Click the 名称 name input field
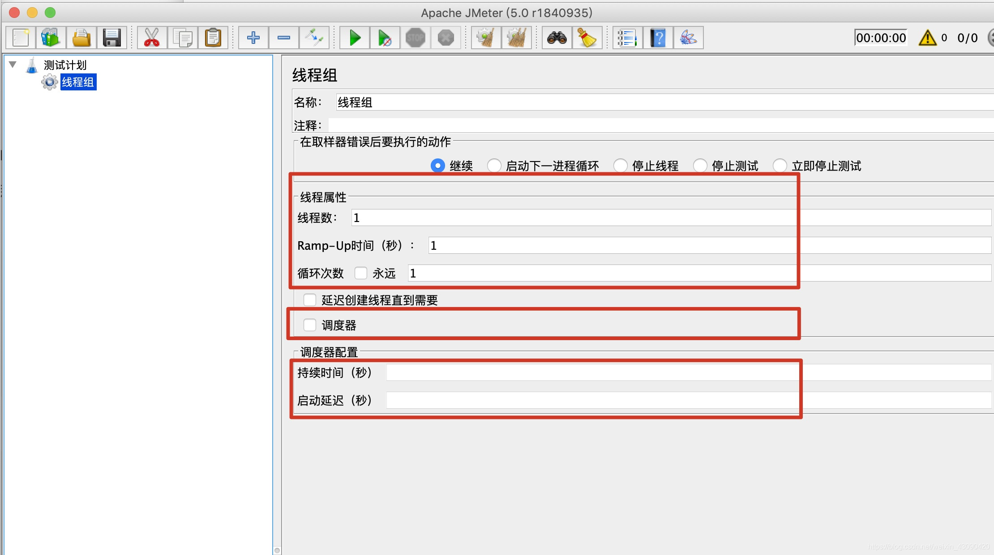This screenshot has width=994, height=555. click(664, 102)
